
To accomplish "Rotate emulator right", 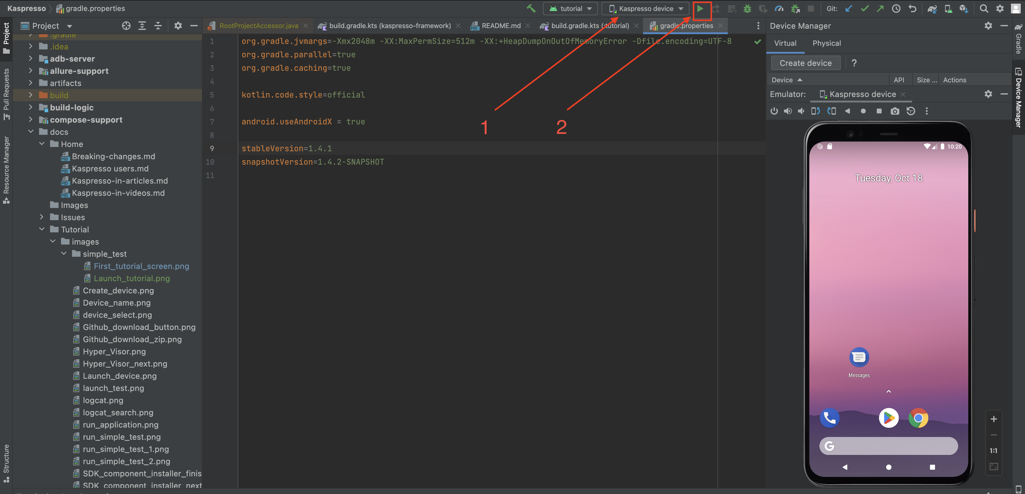I will pos(831,111).
